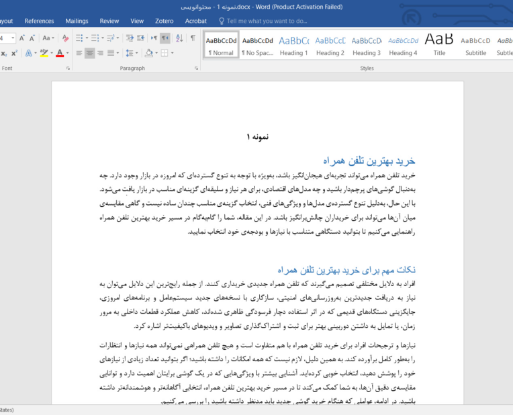Apply the Normal style
The image size is (513, 415).
(x=221, y=45)
